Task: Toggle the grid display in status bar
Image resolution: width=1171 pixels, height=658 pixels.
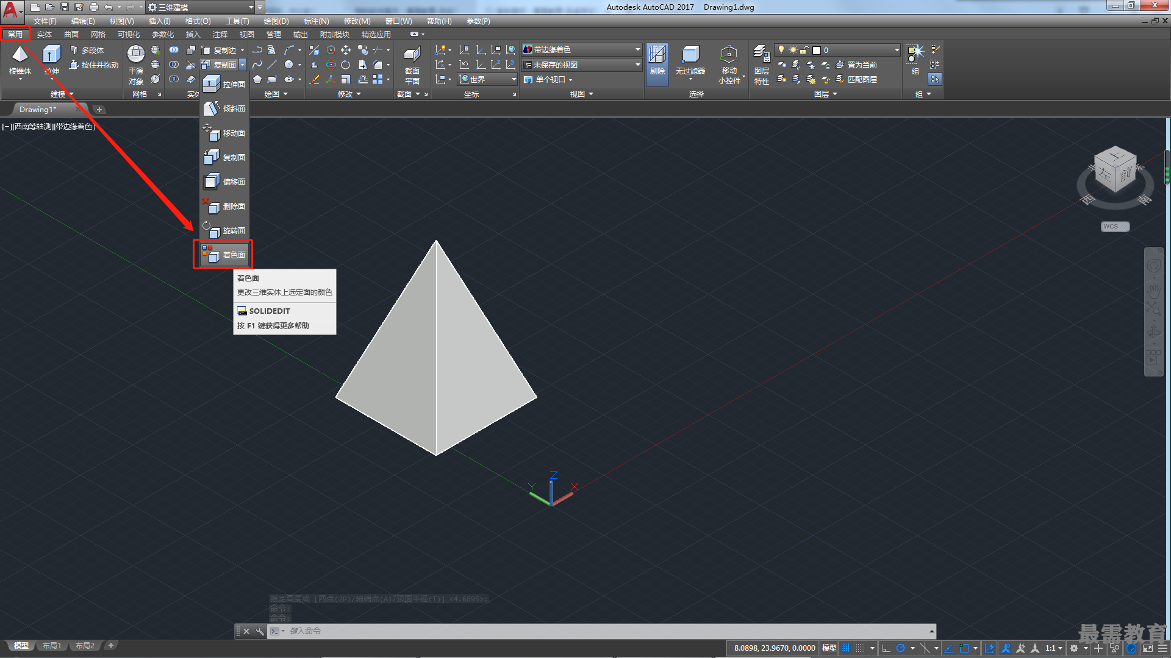Action: pos(846,648)
